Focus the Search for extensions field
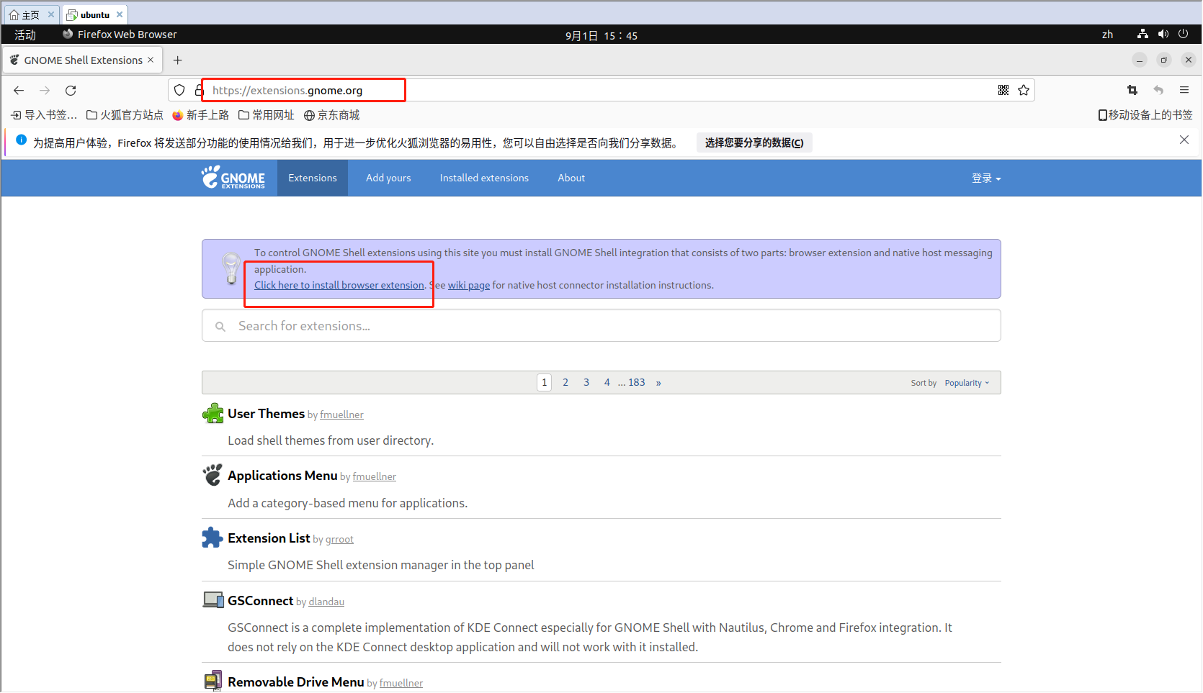 pyautogui.click(x=601, y=326)
